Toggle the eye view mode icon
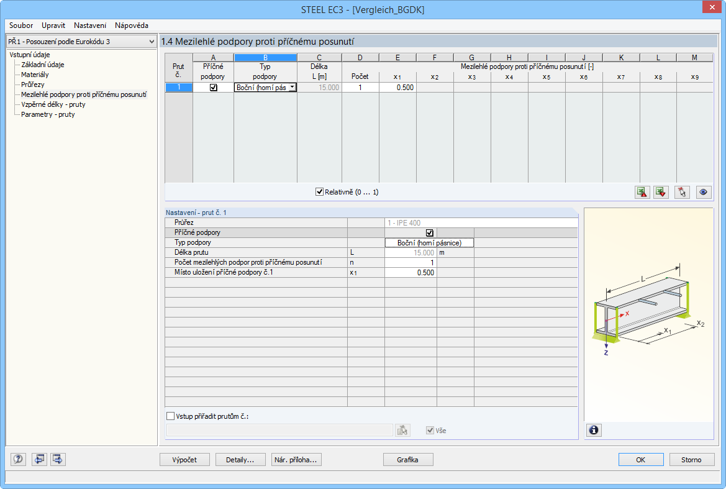This screenshot has height=489, width=726. [x=703, y=192]
